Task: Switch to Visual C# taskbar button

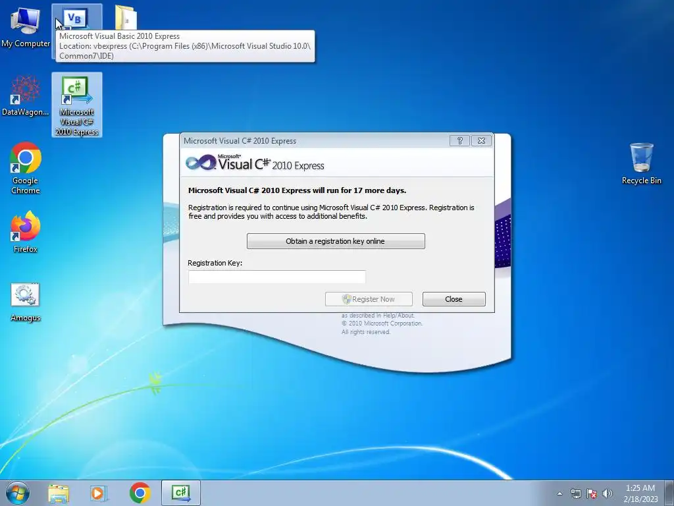Action: tap(181, 493)
